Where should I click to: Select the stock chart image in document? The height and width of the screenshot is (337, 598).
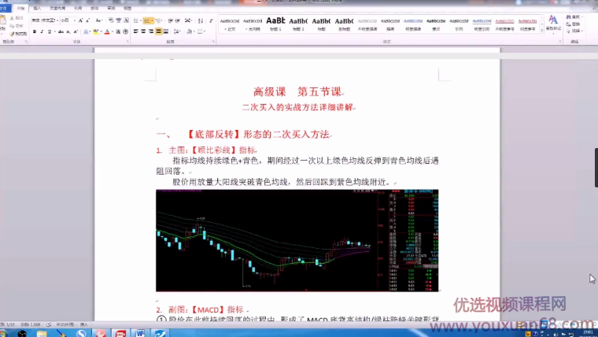click(x=297, y=240)
